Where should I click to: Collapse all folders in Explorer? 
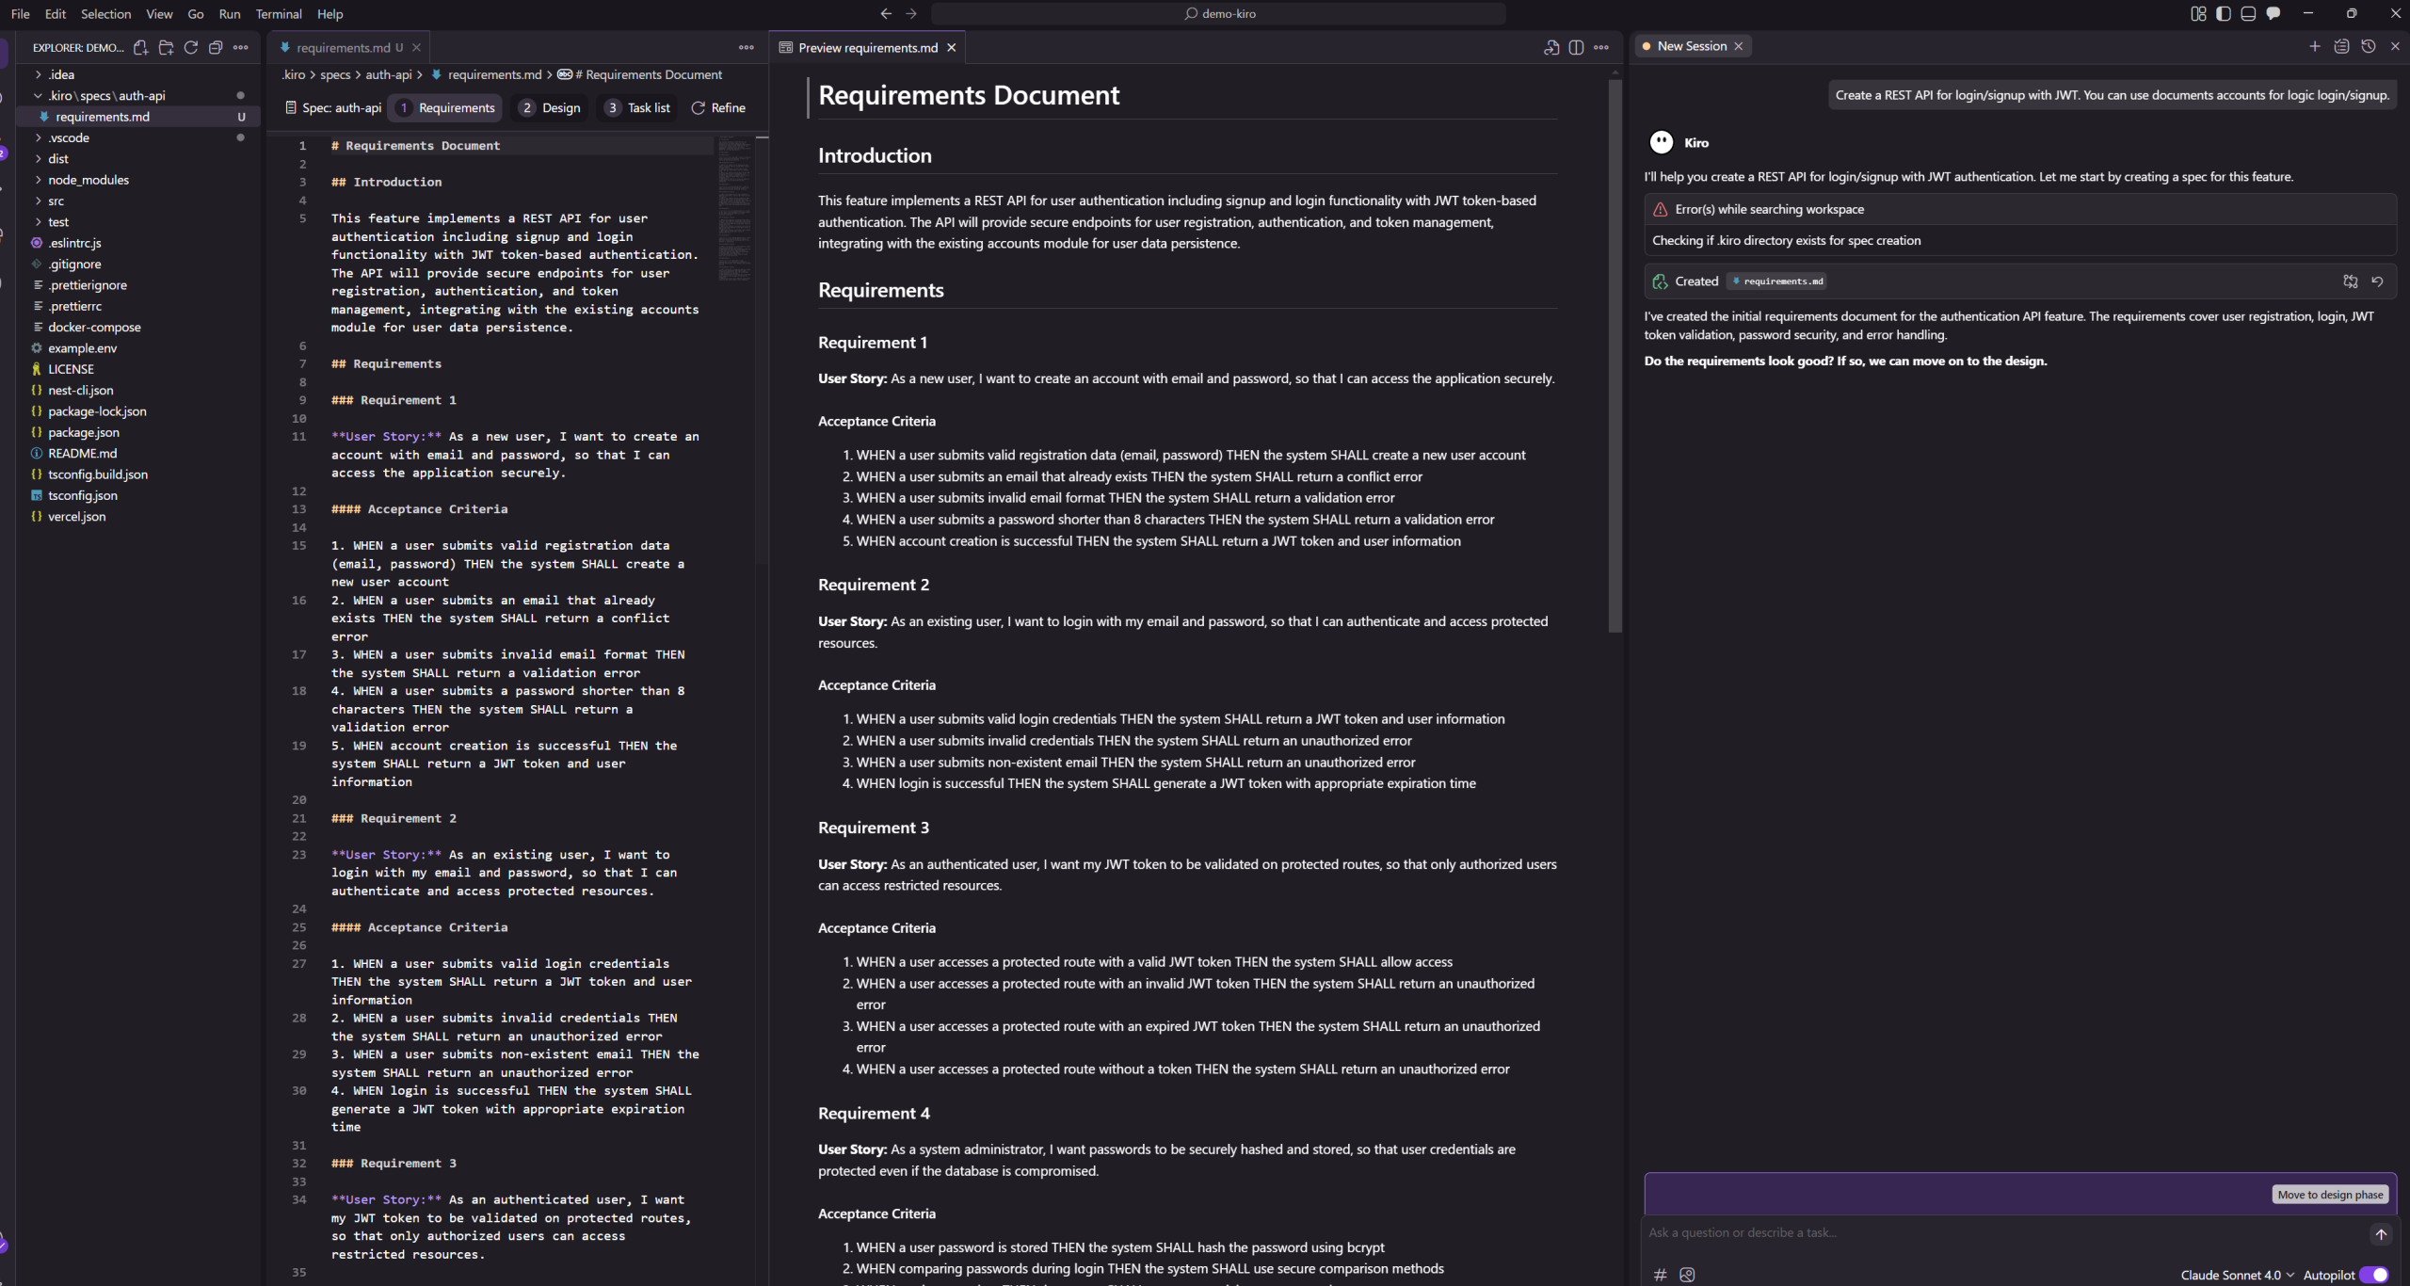coord(216,47)
